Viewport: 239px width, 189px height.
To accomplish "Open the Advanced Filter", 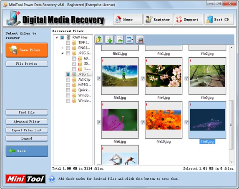I will pyautogui.click(x=27, y=122).
